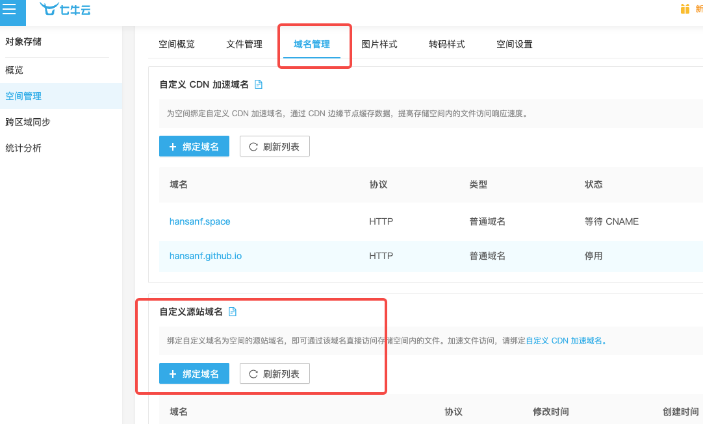Select the 域名管理 tab
This screenshot has height=424, width=703.
[312, 44]
